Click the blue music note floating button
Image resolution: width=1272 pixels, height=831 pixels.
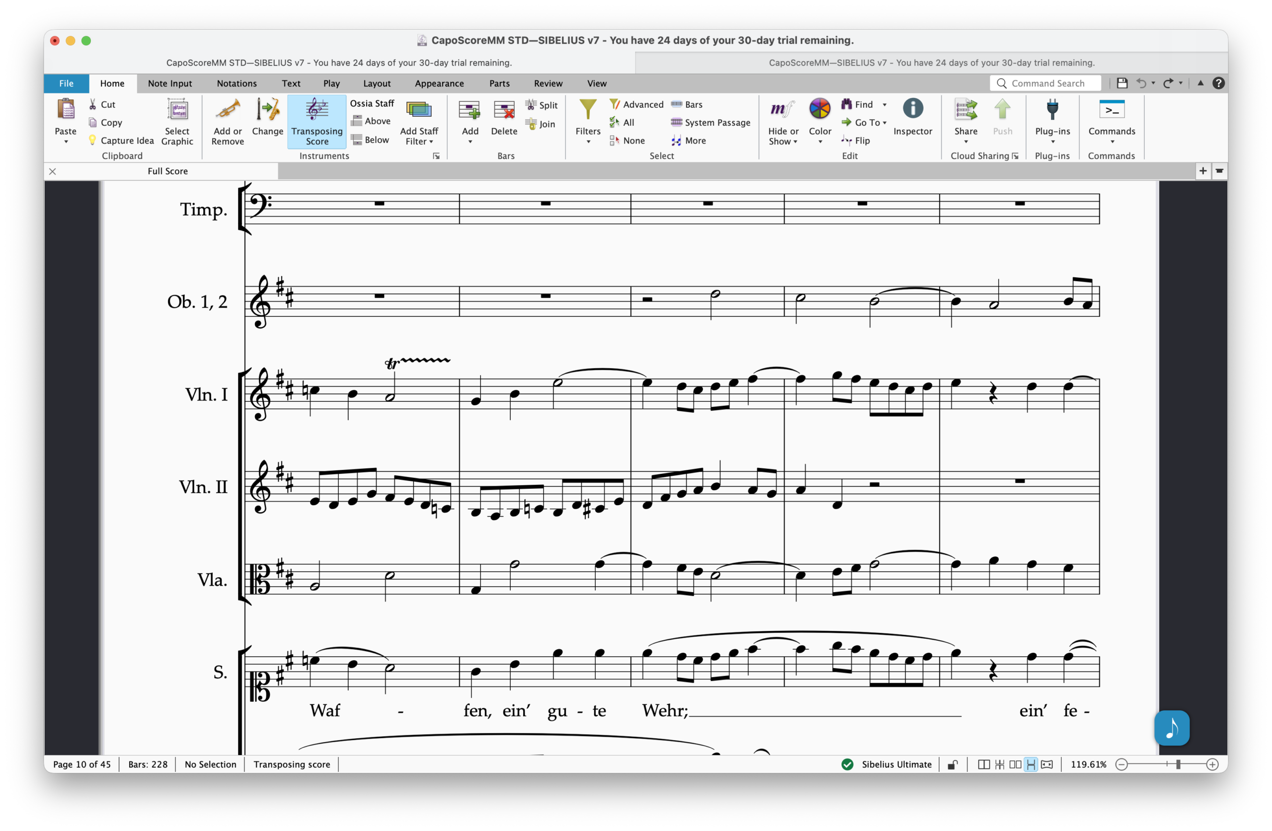(1172, 728)
